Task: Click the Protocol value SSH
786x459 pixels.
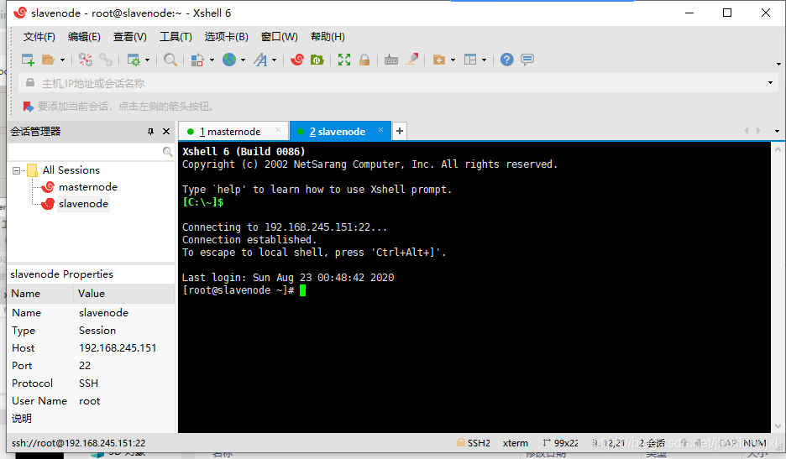Action: pos(89,383)
